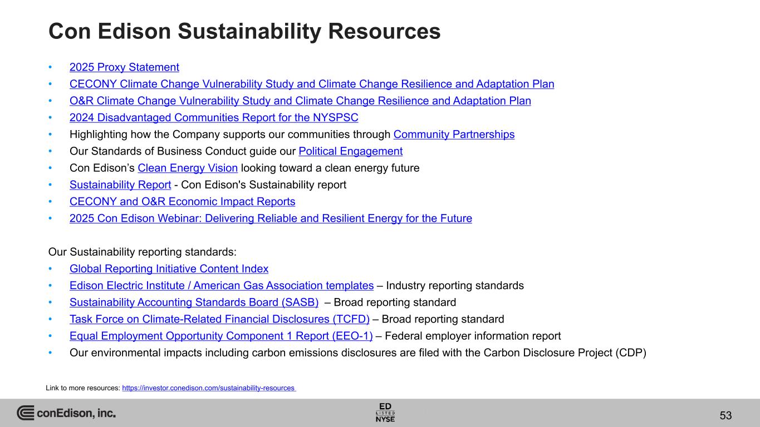This screenshot has width=760, height=427.
Task: Follow the Community Partnerships link
Action: click(x=454, y=134)
